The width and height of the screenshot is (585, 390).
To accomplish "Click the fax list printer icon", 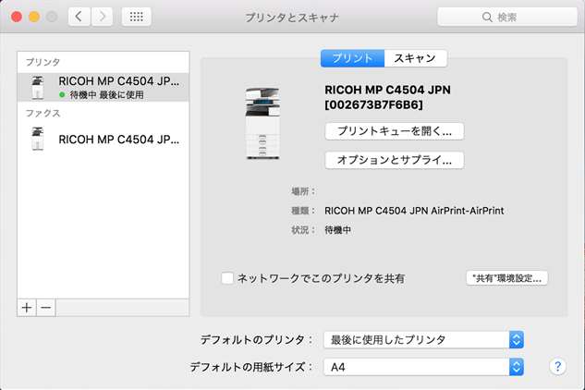I will point(38,140).
